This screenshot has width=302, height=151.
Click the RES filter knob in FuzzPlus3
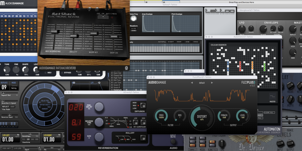[x=180, y=116]
